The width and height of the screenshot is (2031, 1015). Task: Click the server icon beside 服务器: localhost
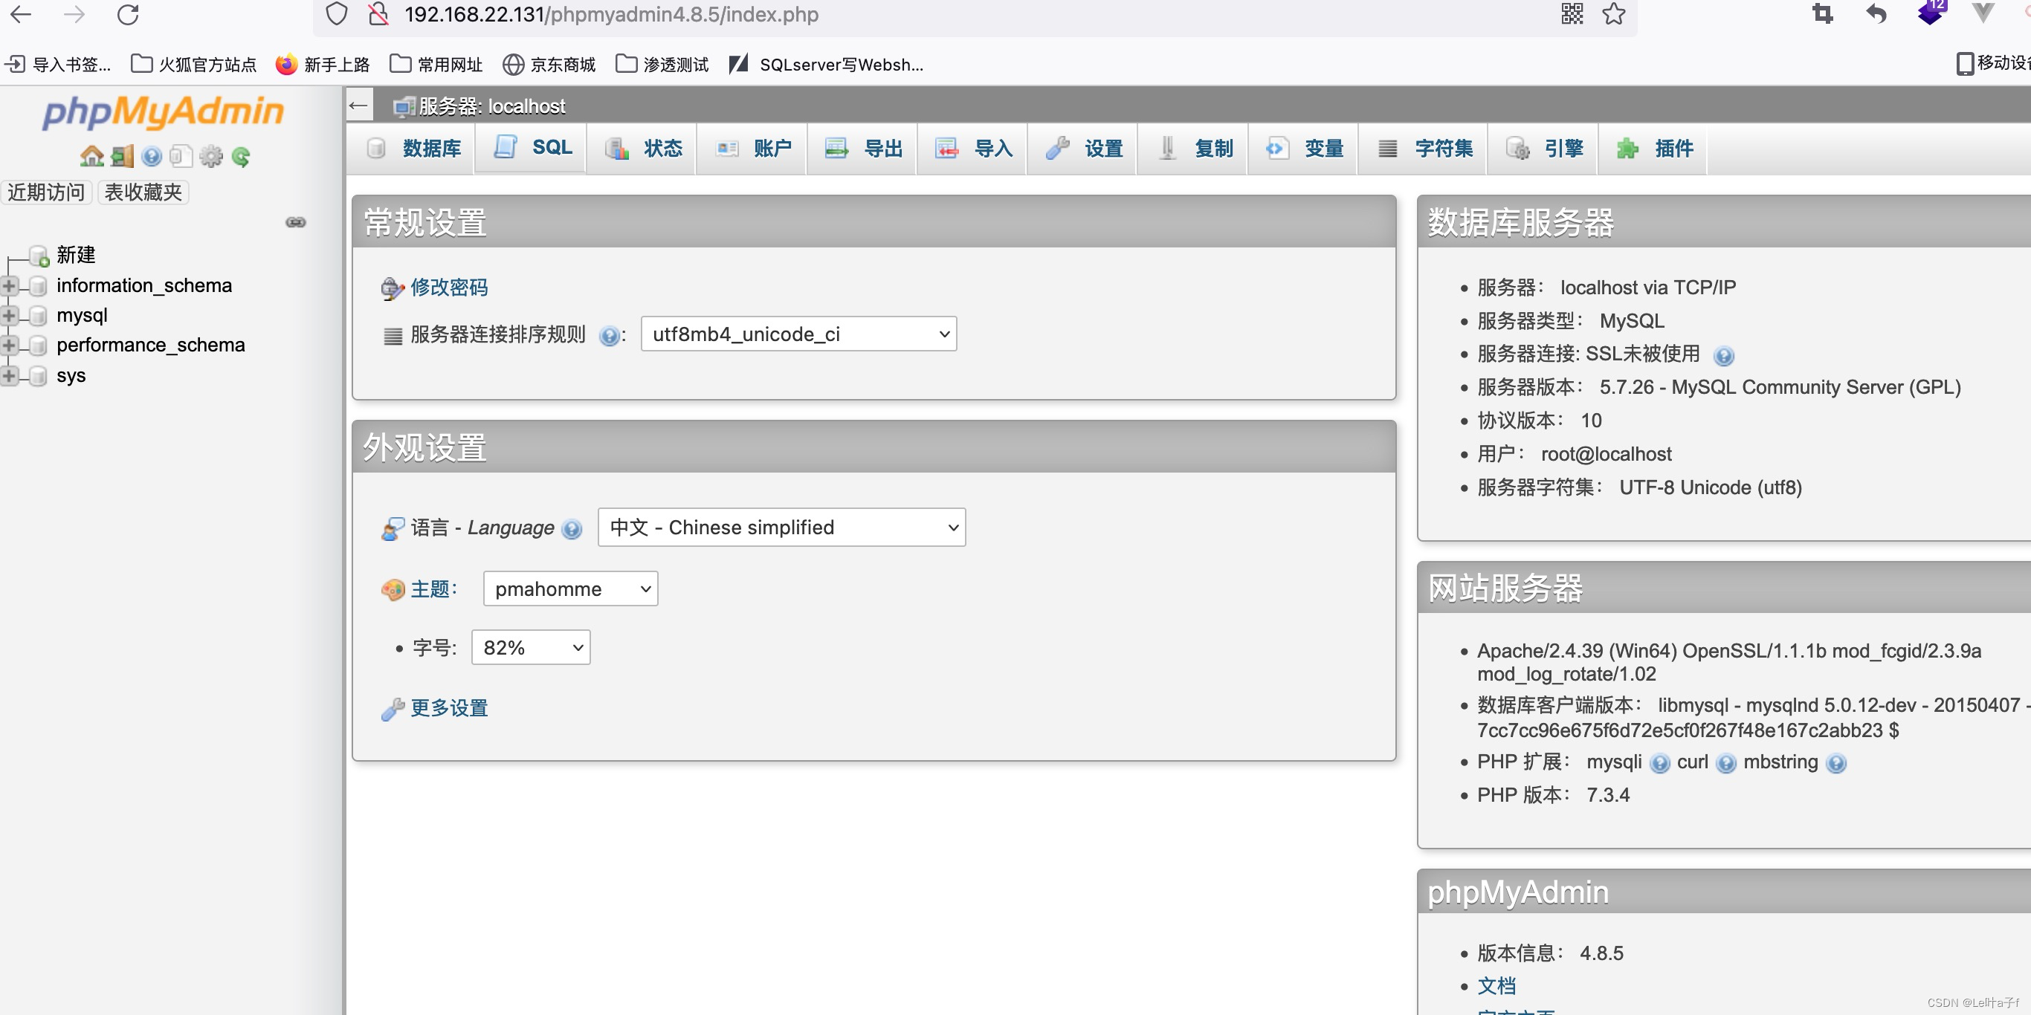click(x=404, y=106)
